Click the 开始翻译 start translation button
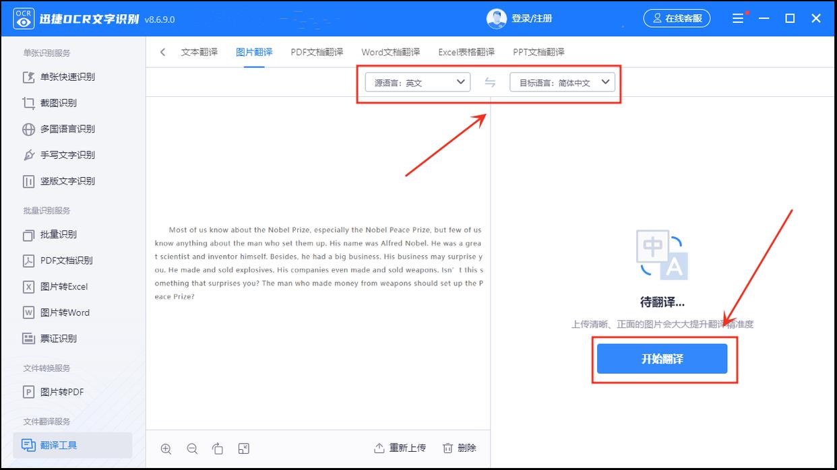 click(x=662, y=359)
